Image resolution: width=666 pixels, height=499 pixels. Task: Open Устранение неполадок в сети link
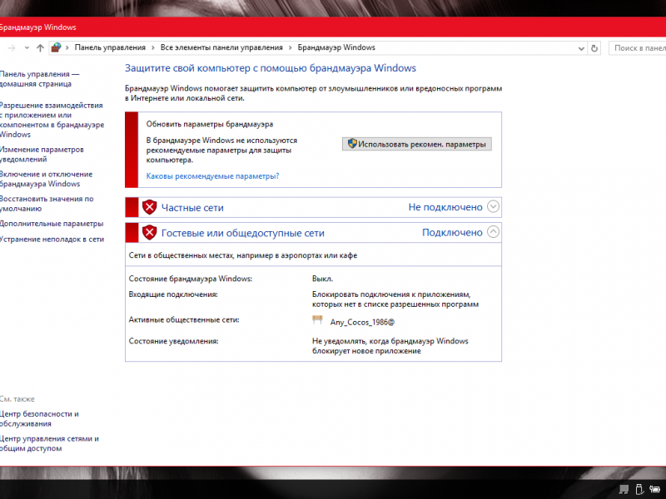[52, 240]
